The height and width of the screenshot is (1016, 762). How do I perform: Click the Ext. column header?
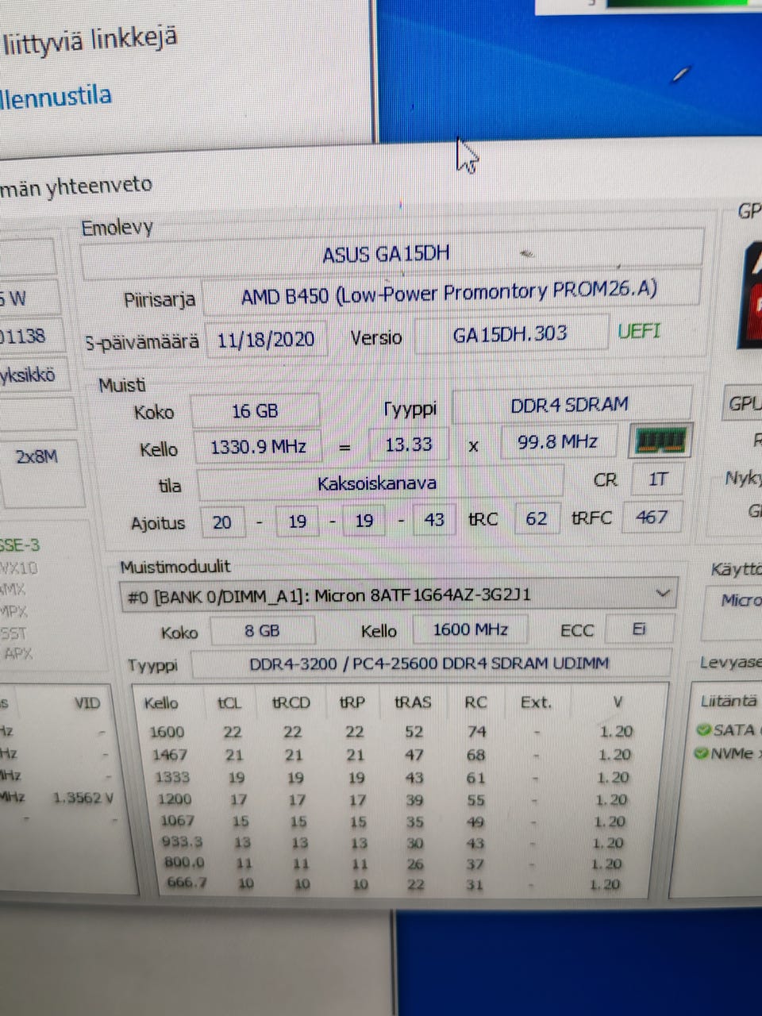(536, 702)
